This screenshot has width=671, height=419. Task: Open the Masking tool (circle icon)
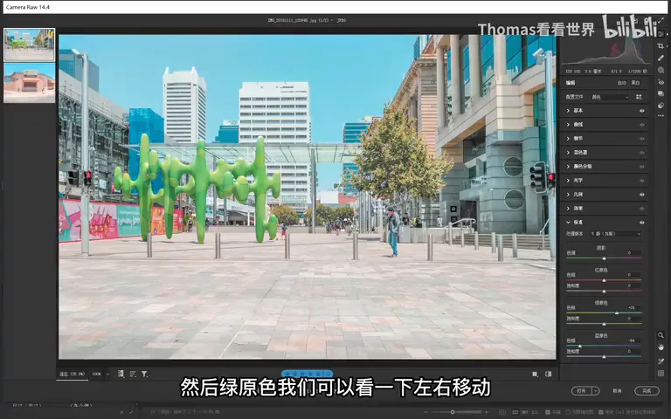[x=661, y=70]
